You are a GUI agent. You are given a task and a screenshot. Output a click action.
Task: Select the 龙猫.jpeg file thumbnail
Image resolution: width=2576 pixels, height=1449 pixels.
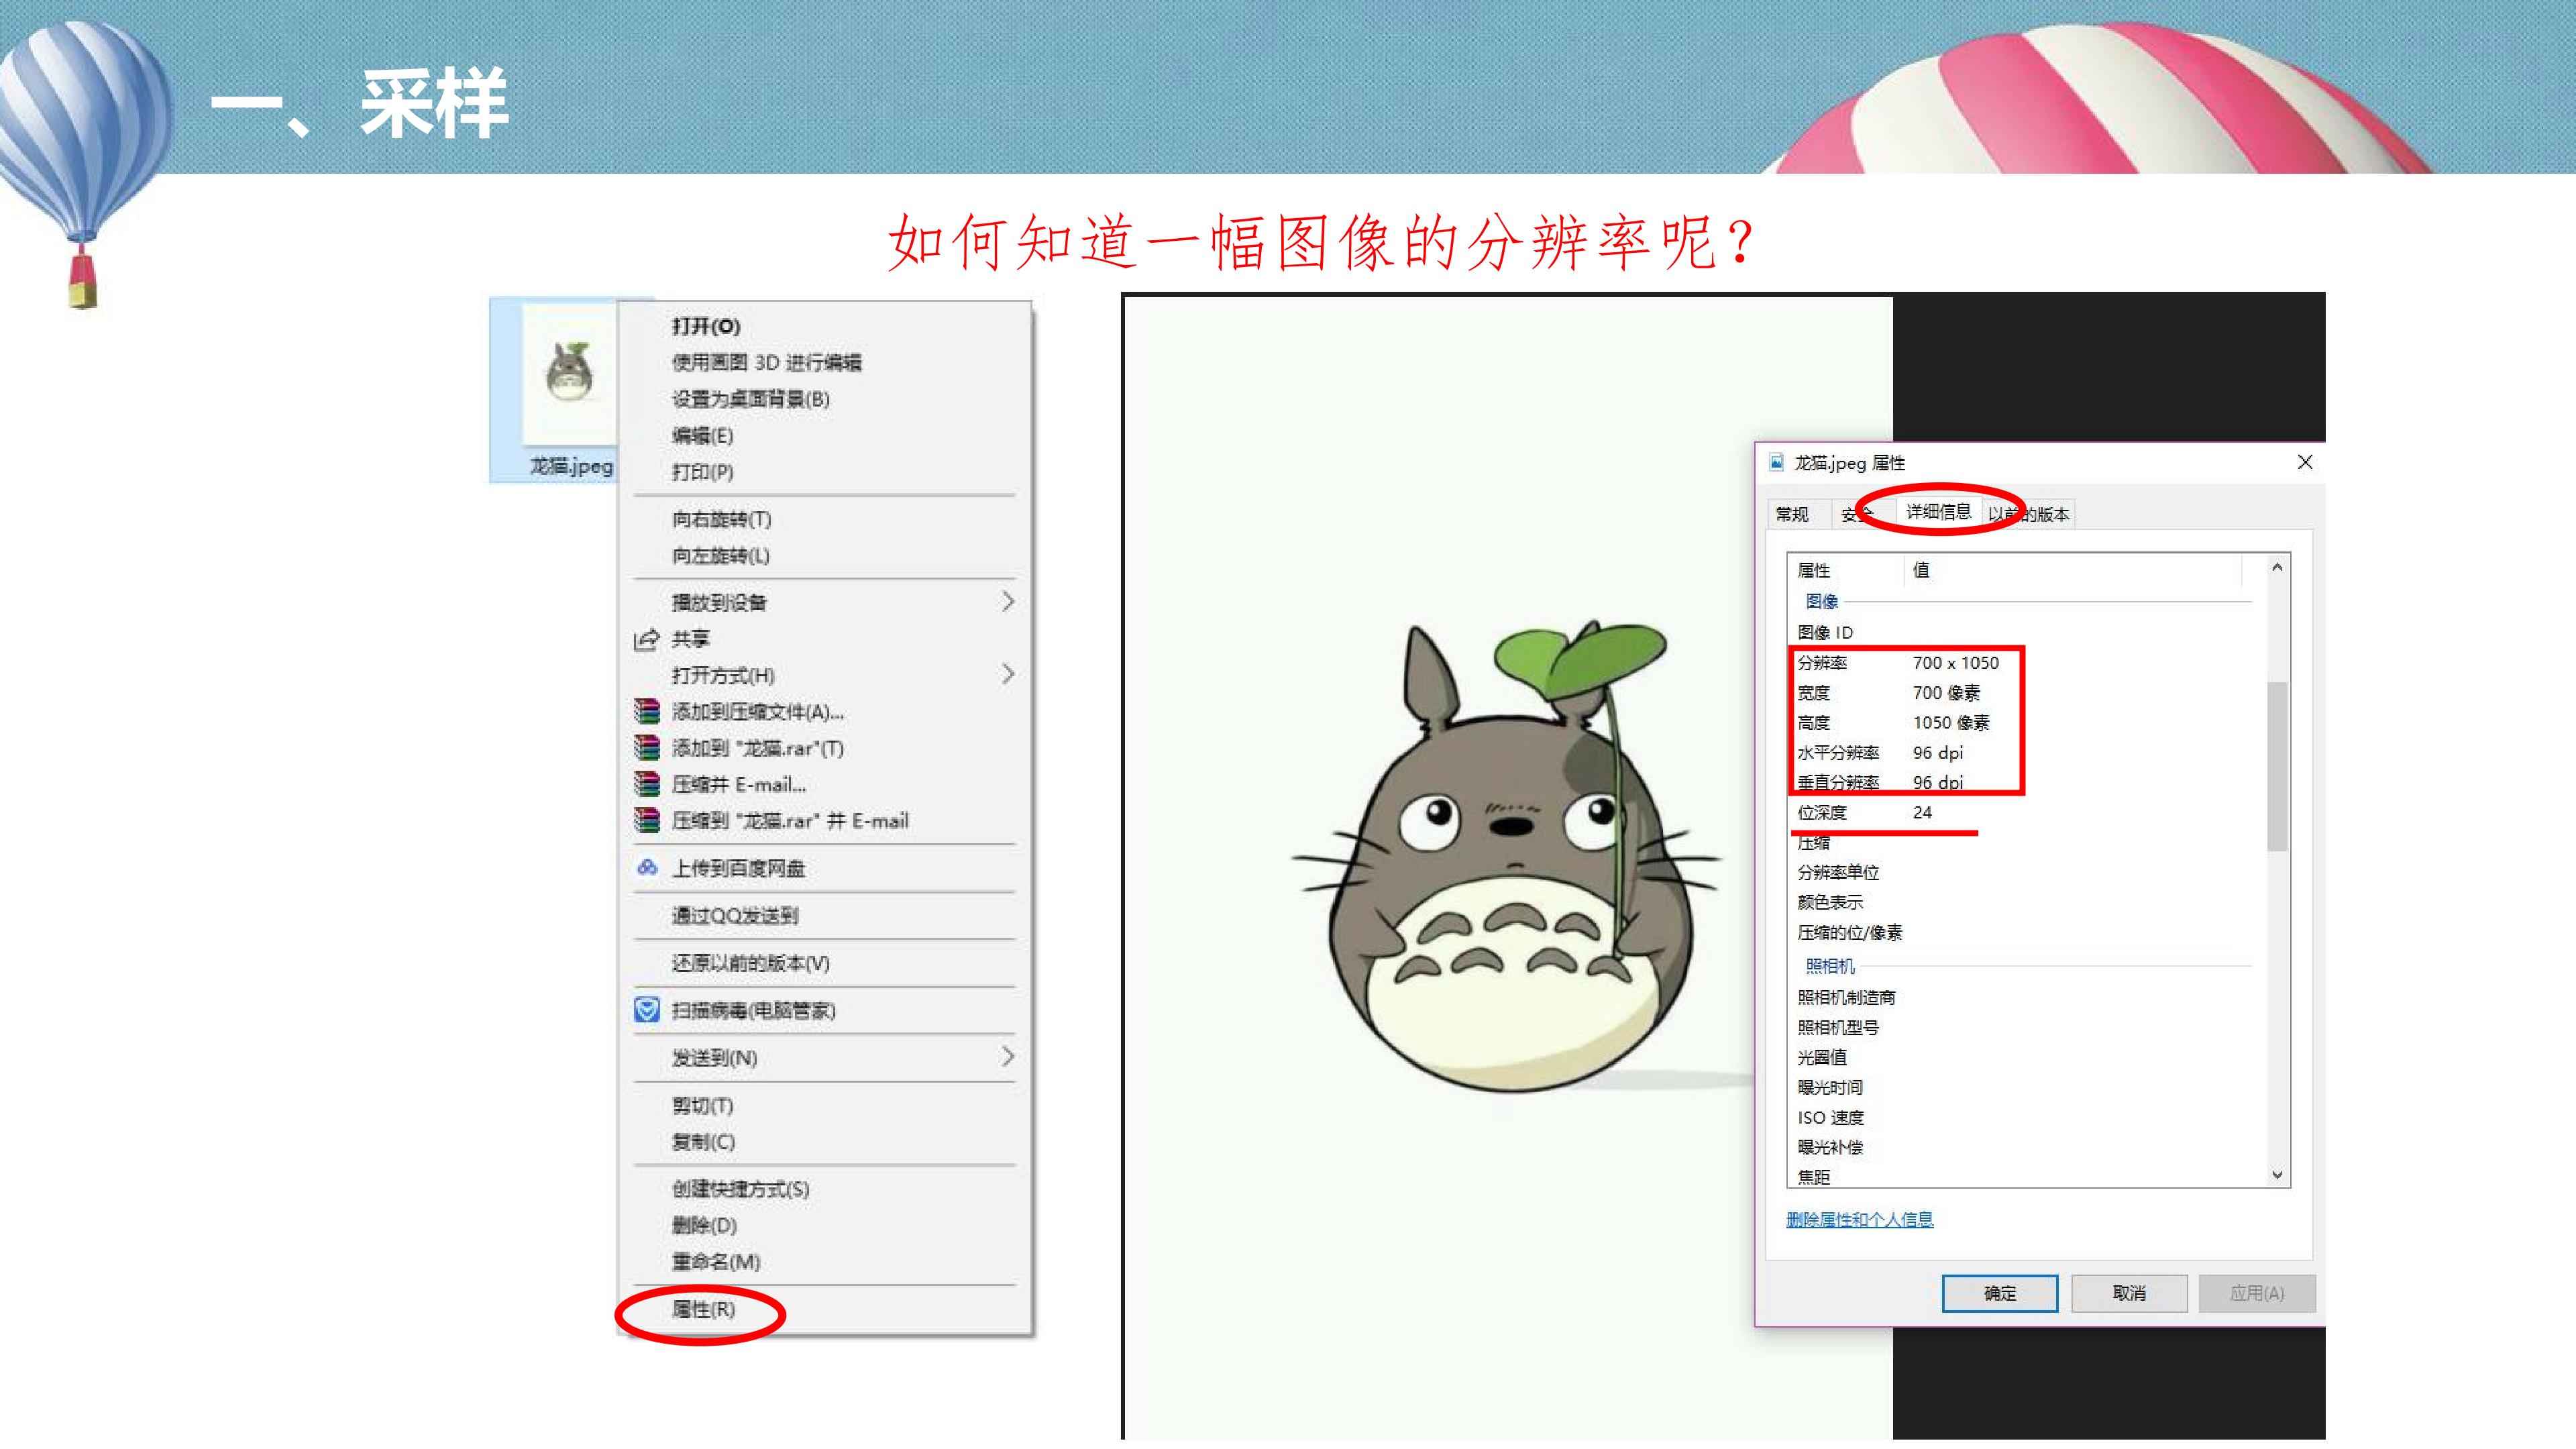tap(569, 376)
